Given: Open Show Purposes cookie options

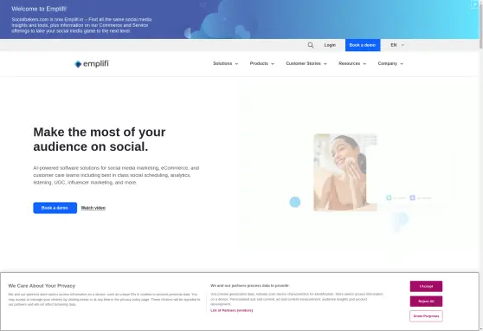Looking at the screenshot, I should click(x=426, y=316).
